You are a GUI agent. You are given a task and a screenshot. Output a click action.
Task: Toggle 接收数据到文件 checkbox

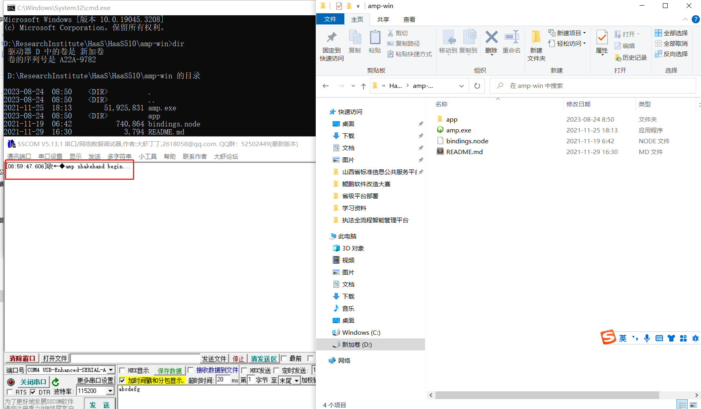pyautogui.click(x=190, y=370)
